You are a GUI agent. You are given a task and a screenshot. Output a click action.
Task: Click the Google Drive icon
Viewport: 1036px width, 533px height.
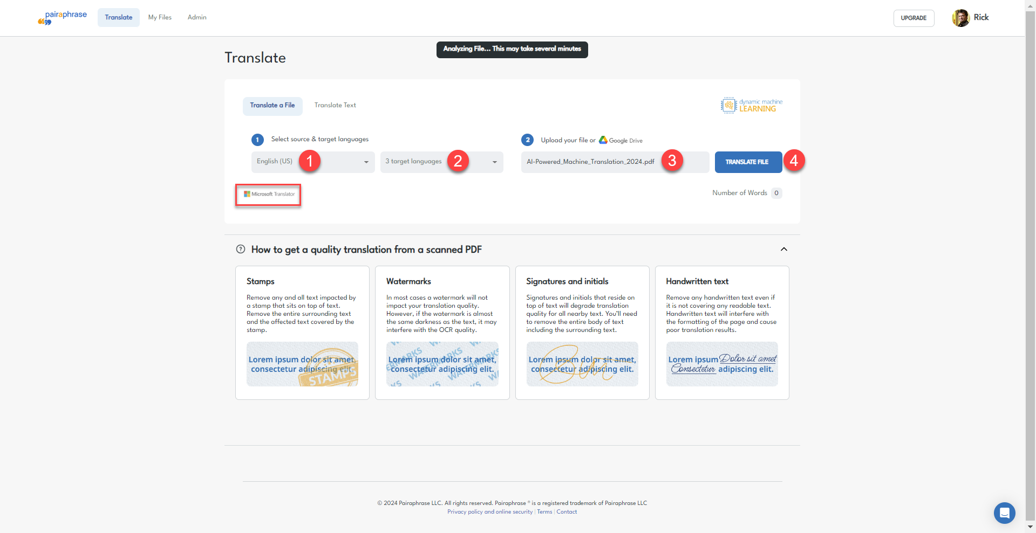(603, 140)
